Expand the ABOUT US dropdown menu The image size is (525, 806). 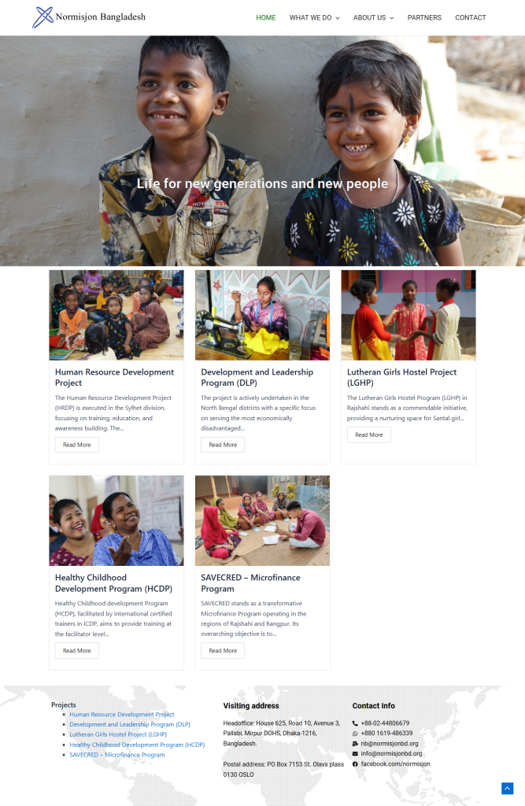pyautogui.click(x=373, y=17)
